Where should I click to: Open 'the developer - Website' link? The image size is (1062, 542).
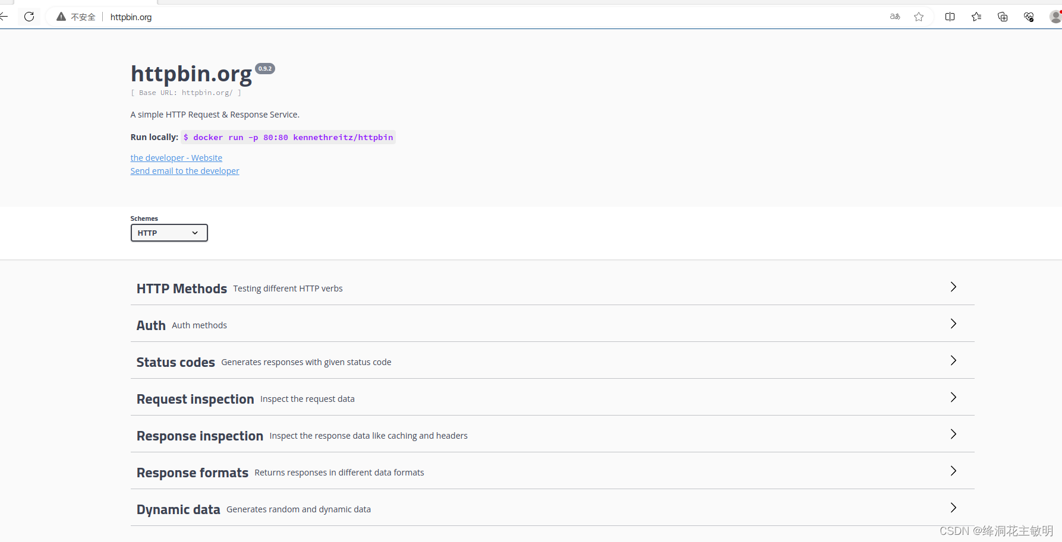177,158
